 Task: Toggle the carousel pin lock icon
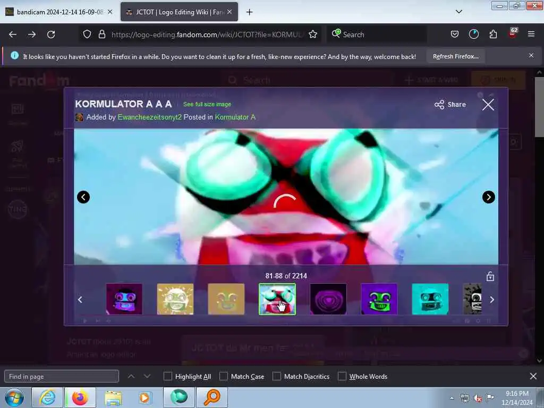(490, 276)
